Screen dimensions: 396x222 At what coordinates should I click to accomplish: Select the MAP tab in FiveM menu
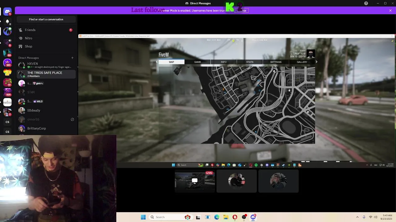(x=171, y=62)
